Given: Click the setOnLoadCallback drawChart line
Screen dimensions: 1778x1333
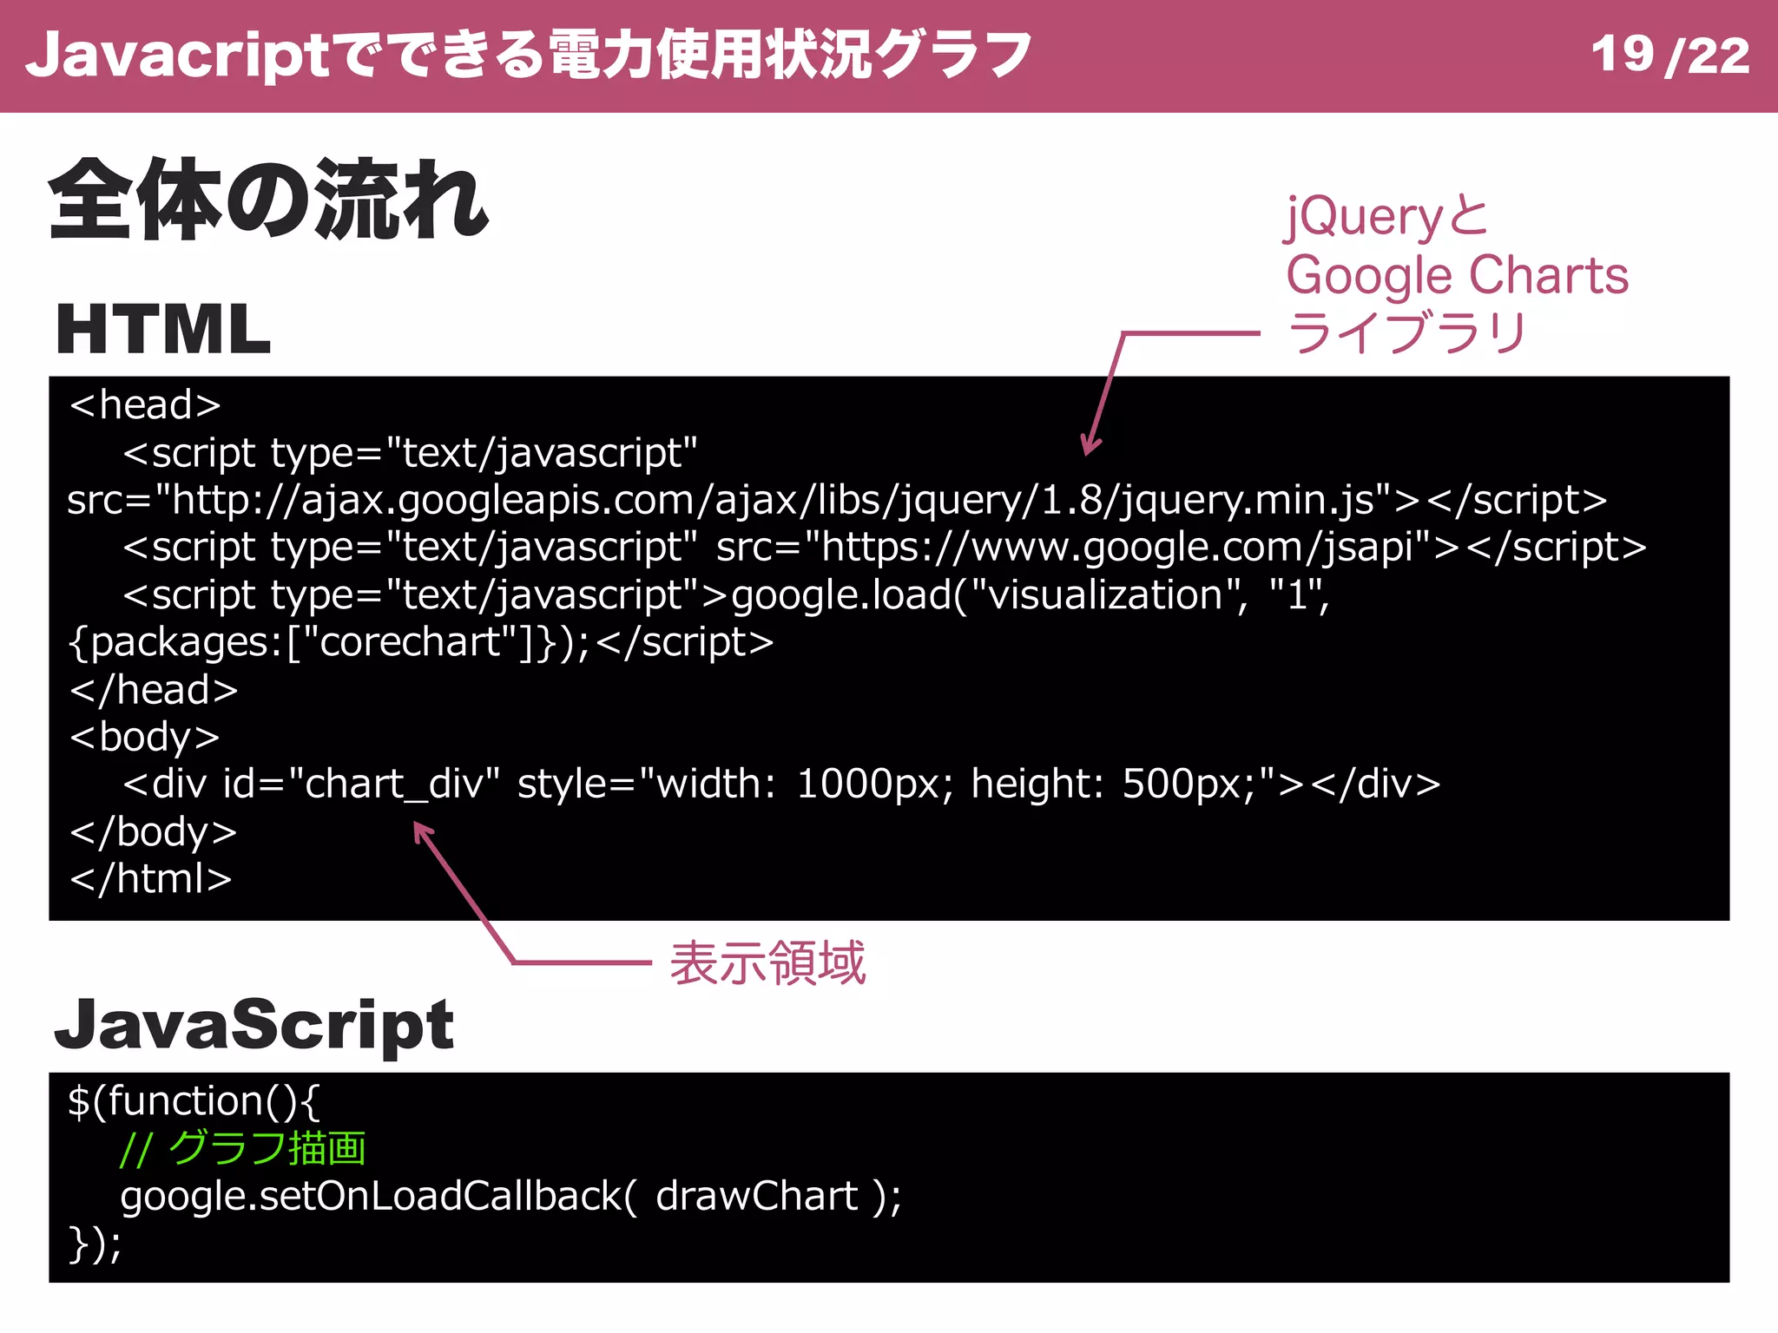Looking at the screenshot, I should click(x=510, y=1197).
